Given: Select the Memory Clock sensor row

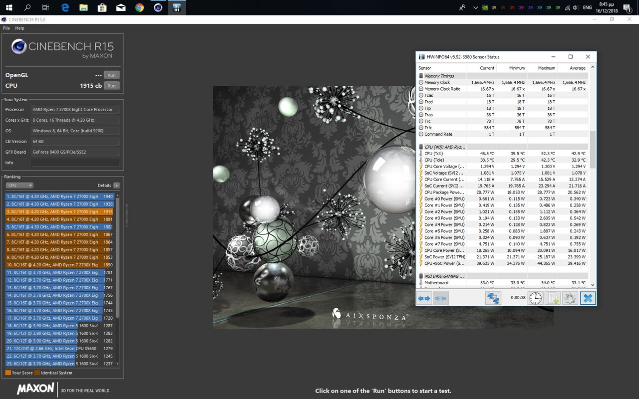Looking at the screenshot, I should click(503, 82).
